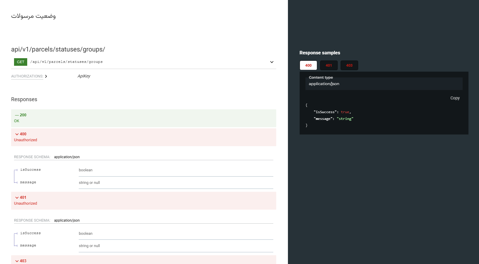Screen dimensions: 479x264
Task: Switch to the 401 response sample tab
Action: pos(329,65)
